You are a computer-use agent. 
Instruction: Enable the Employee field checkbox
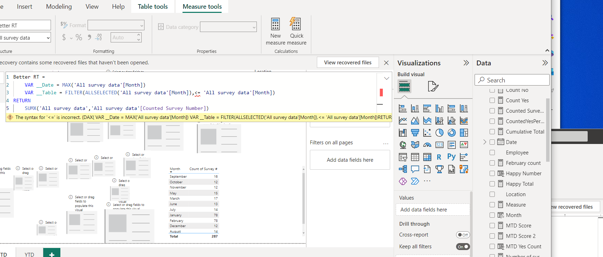coord(492,153)
